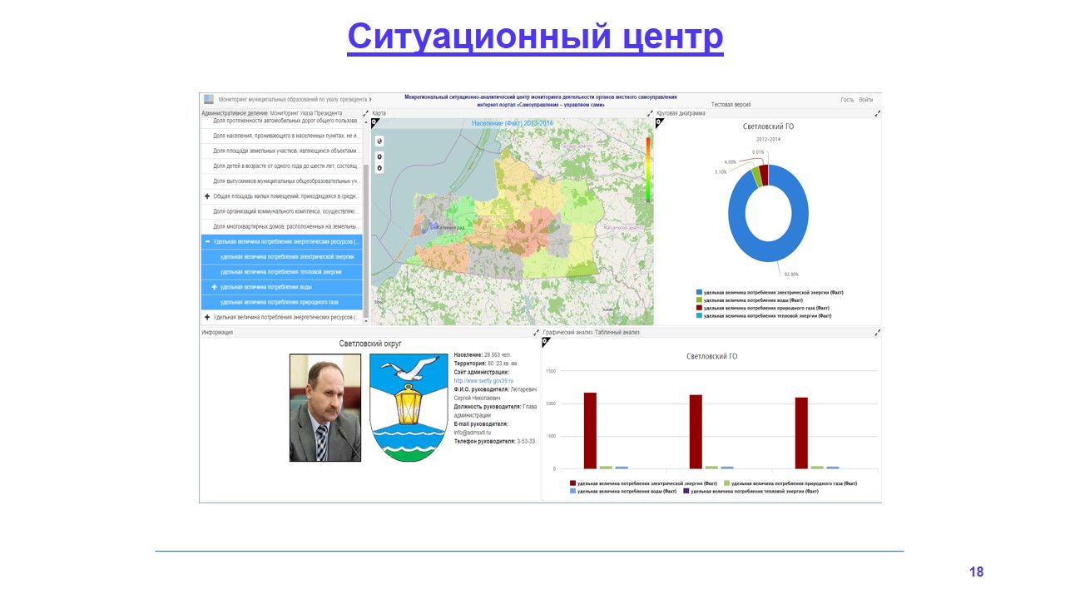Viewport: 1065px width, 599px height.
Task: Open the bar chart corner settings icon
Action: [547, 342]
